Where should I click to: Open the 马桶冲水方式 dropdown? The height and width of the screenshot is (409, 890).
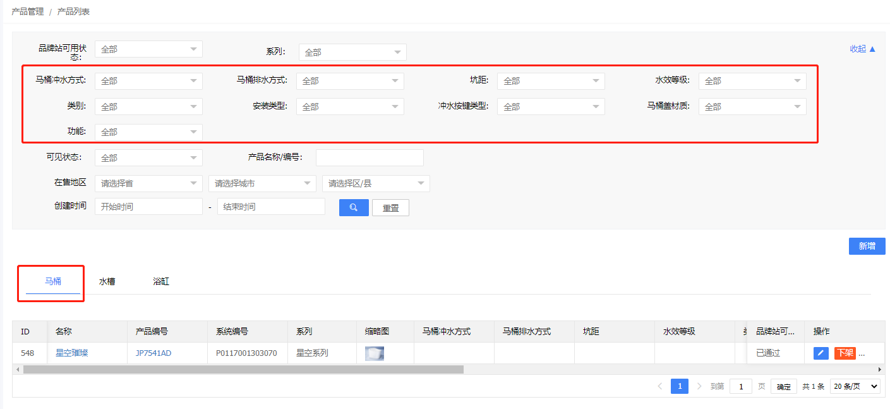pos(148,81)
